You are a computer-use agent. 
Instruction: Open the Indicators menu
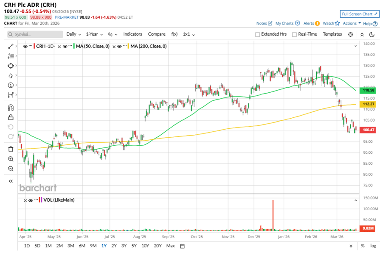point(132,34)
